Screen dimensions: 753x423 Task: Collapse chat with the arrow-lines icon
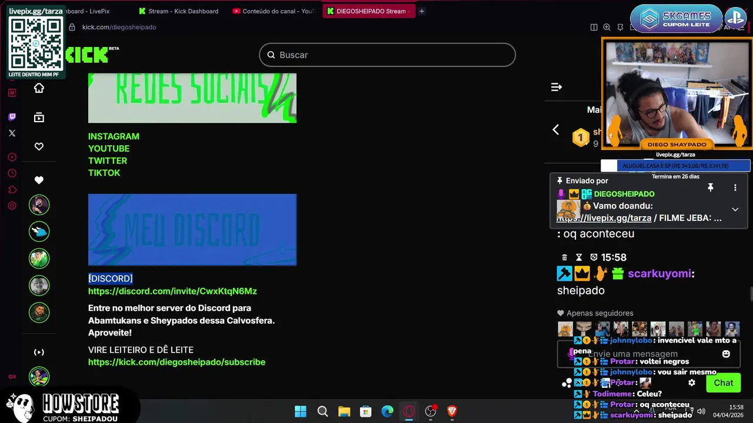(556, 87)
